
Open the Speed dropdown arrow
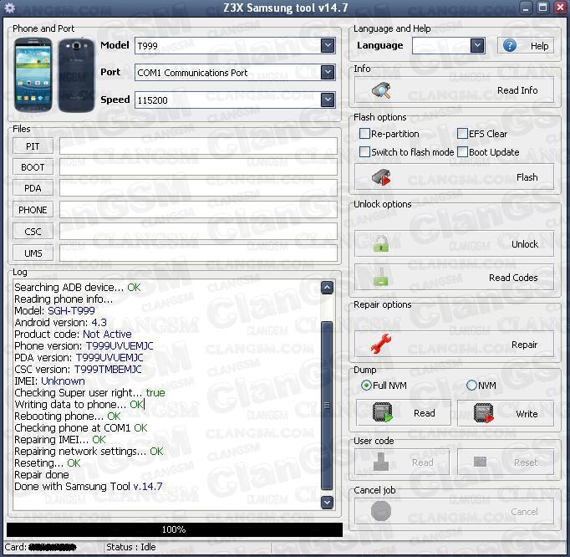(328, 100)
